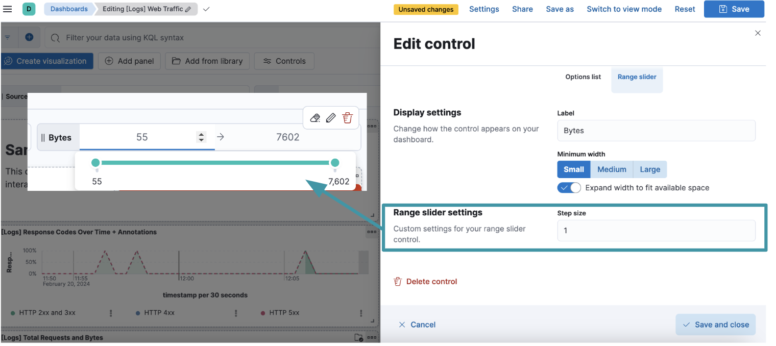This screenshot has height=346, width=776.
Task: Click the eraser icon to clear control selections
Action: click(x=315, y=117)
